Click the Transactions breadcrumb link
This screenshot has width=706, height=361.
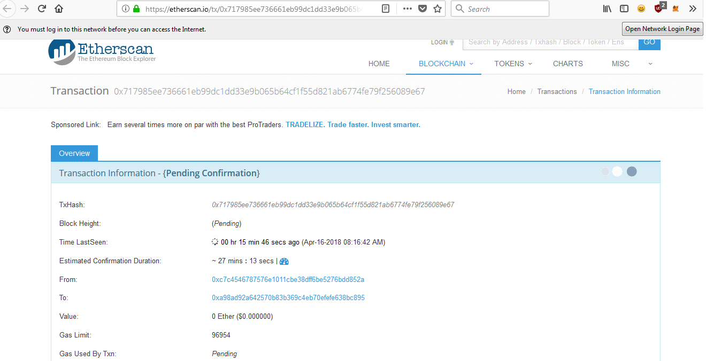point(557,92)
